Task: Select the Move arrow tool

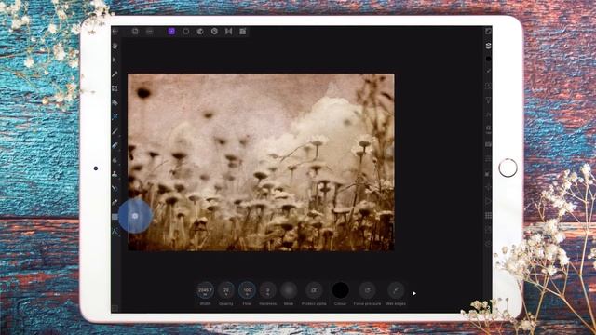Action: [115, 60]
